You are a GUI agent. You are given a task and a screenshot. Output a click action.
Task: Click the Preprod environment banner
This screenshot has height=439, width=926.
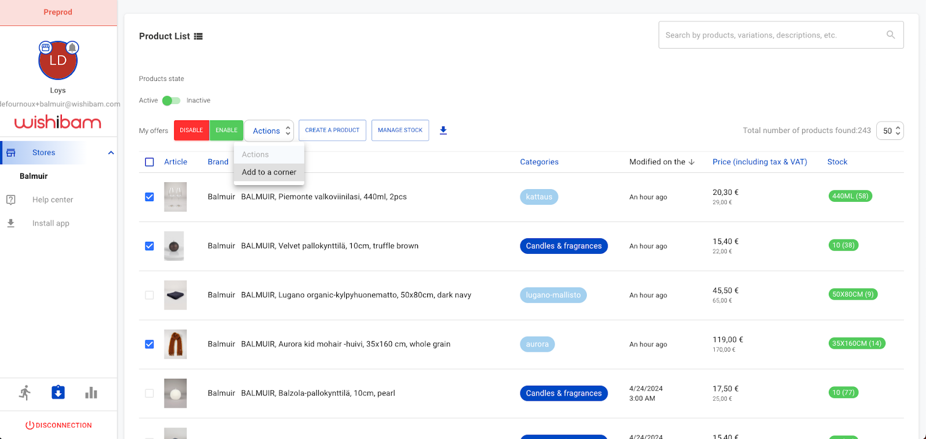pos(58,12)
